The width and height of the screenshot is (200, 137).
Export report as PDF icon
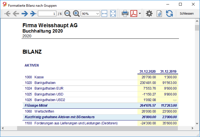(x=134, y=13)
